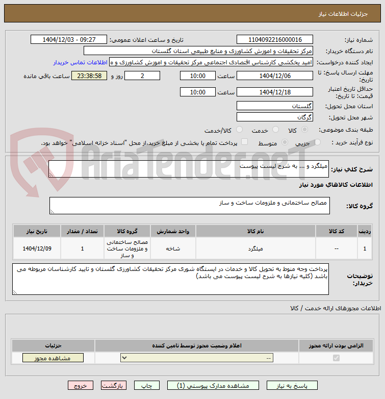This screenshot has height=399, width=385.
Task: Click the مشاهده مجوز button
Action: pos(53,358)
